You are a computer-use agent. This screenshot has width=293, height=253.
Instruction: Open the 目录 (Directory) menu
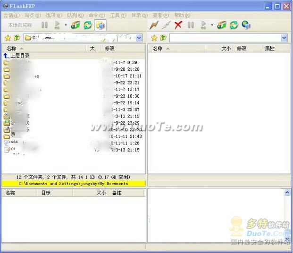coord(140,15)
